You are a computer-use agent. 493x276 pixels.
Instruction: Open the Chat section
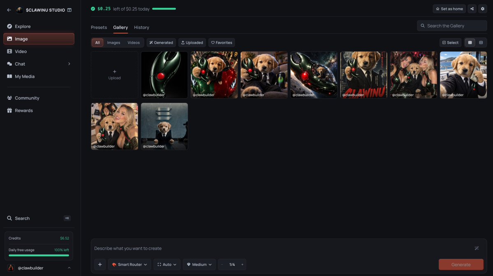[x=39, y=64]
